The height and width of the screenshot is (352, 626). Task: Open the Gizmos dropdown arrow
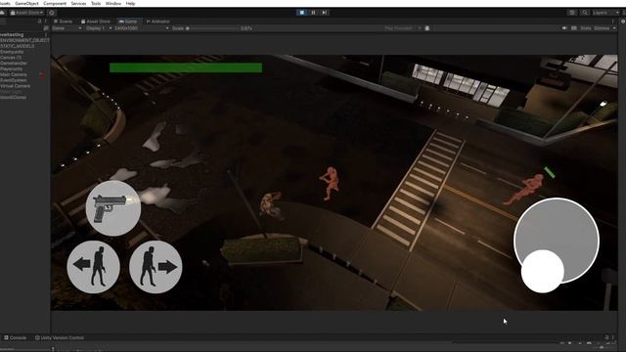(x=614, y=28)
